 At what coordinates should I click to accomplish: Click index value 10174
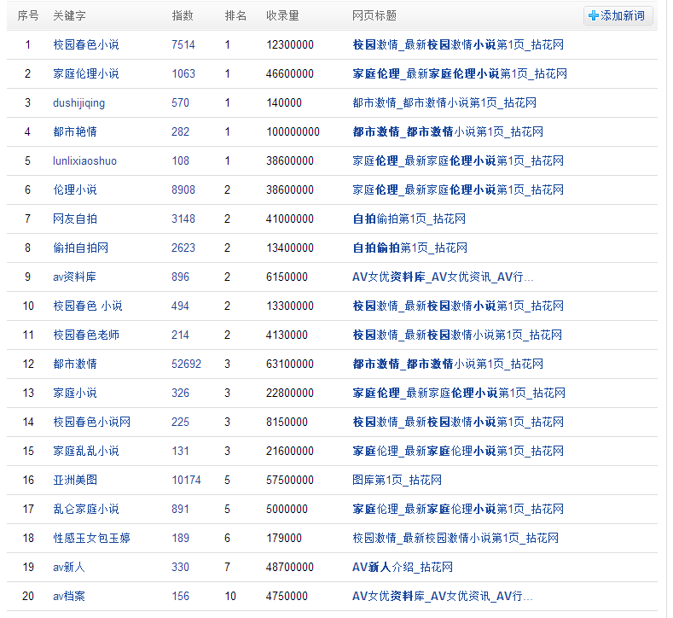(186, 480)
